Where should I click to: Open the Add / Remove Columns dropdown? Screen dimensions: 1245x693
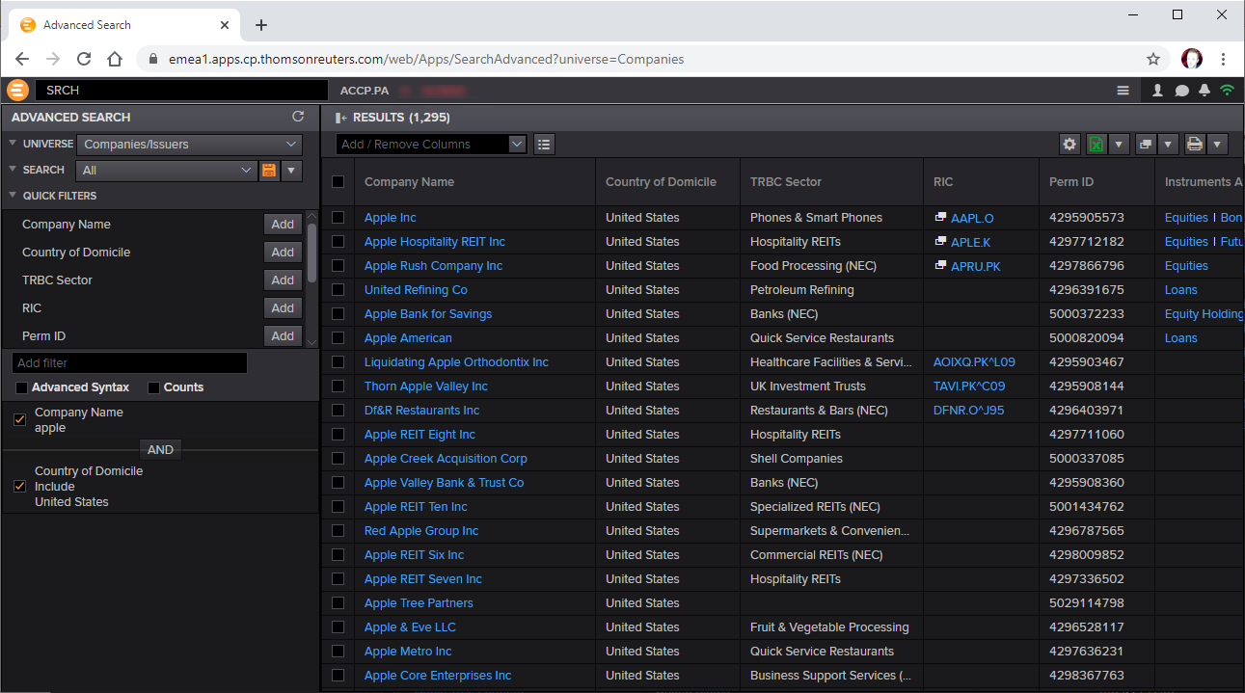[x=432, y=145]
